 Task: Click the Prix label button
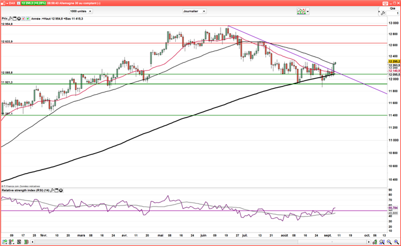5,19
